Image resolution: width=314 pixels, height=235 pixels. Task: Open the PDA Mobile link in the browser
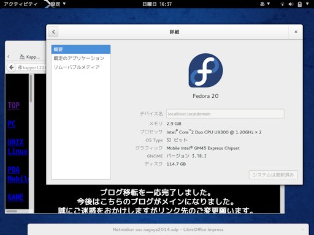18,174
